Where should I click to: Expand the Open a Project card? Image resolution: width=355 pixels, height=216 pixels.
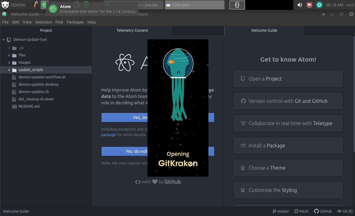coord(288,79)
